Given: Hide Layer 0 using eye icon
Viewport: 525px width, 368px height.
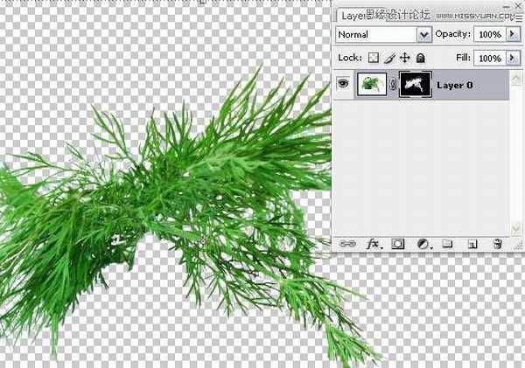Looking at the screenshot, I should 343,86.
